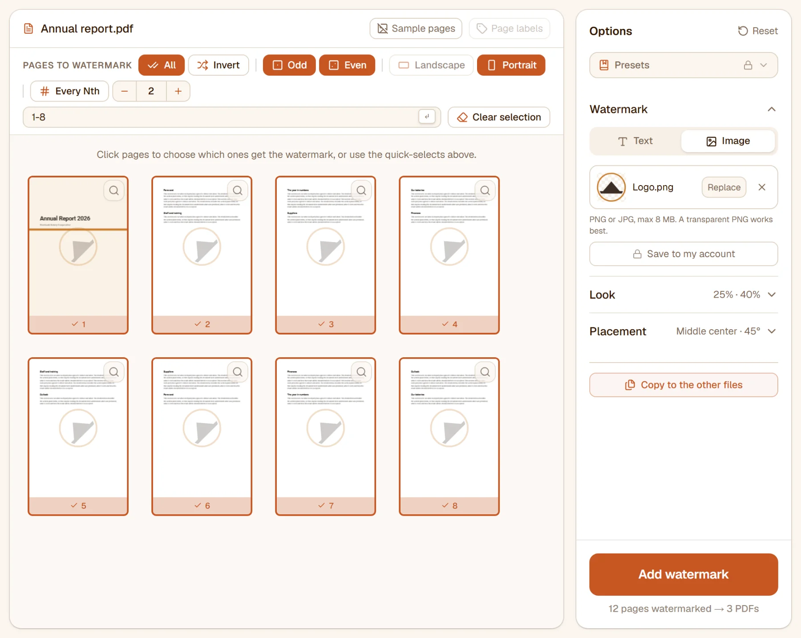Click the Add watermark button

point(684,574)
